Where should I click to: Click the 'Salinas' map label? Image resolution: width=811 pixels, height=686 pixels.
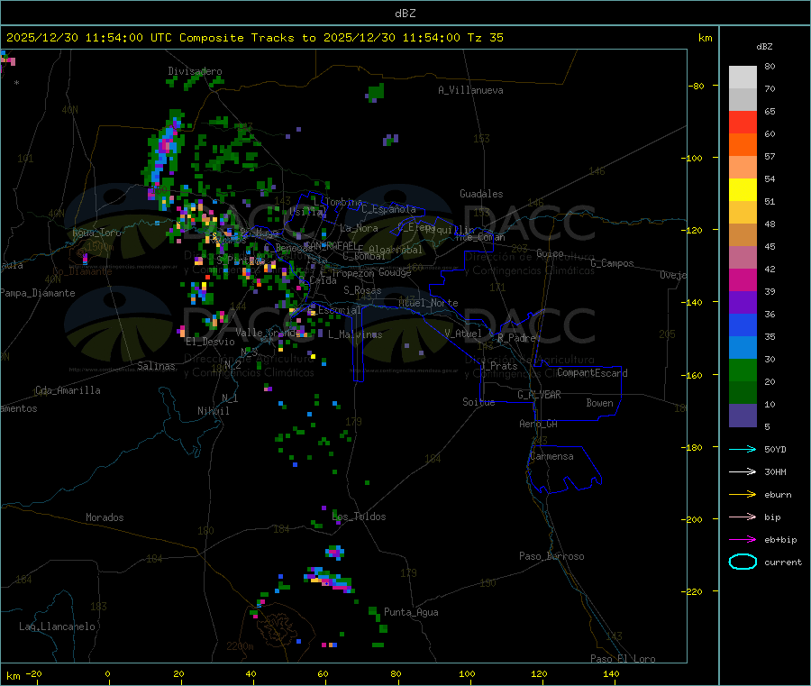coord(156,366)
